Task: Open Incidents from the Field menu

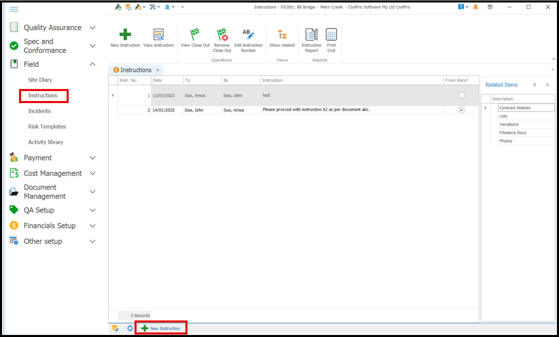Action: click(39, 111)
